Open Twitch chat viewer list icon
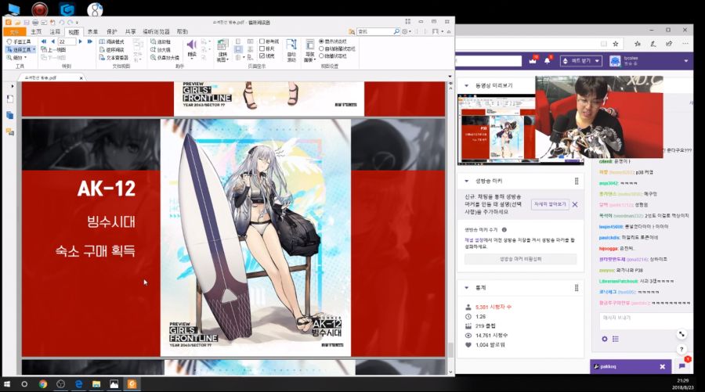 (616, 339)
